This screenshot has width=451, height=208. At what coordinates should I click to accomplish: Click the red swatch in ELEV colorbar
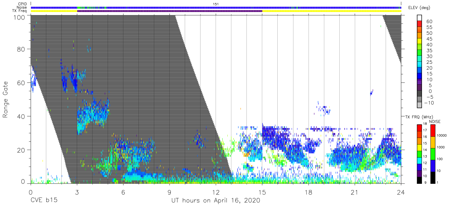point(420,24)
